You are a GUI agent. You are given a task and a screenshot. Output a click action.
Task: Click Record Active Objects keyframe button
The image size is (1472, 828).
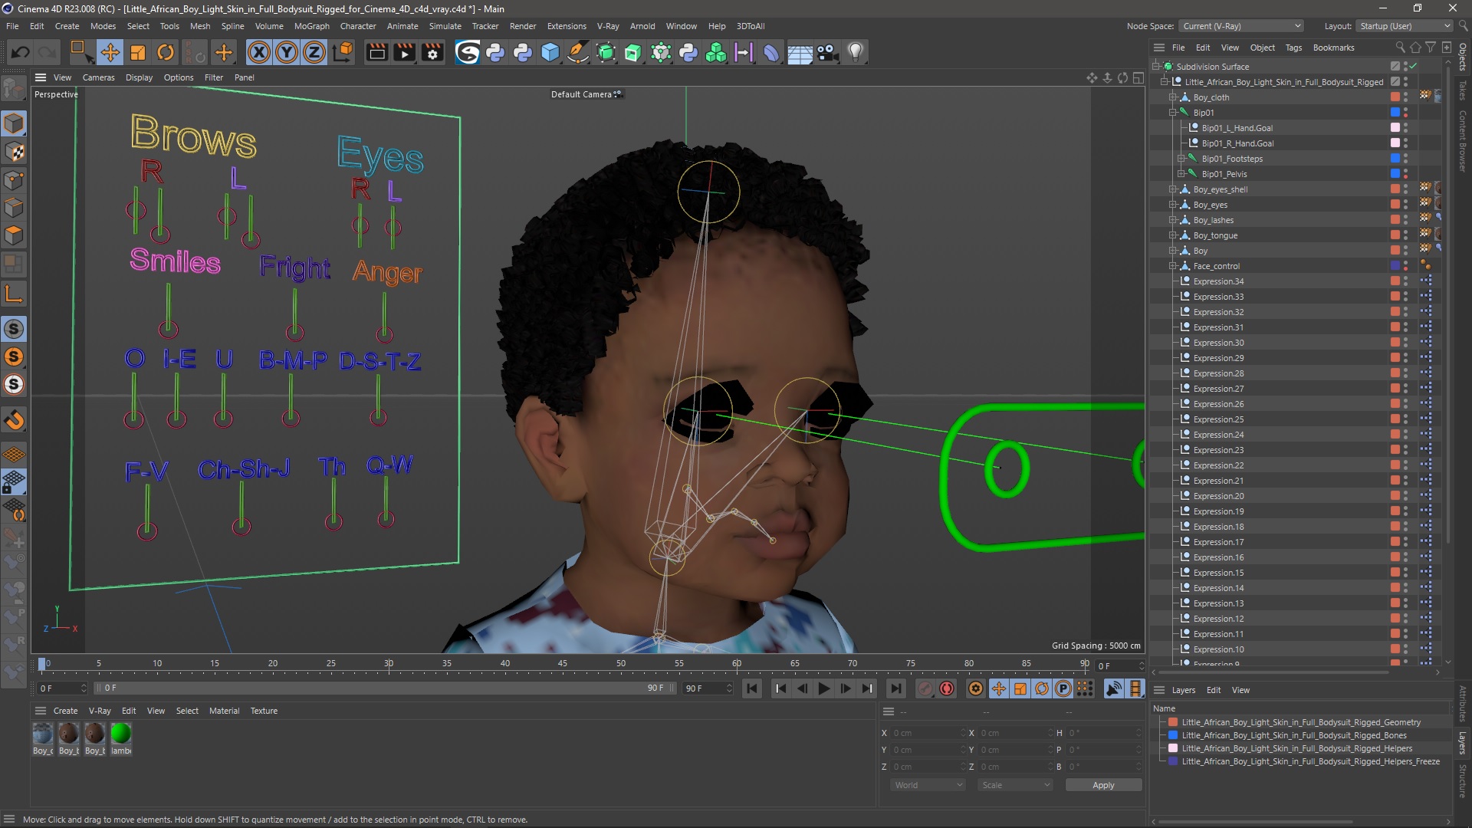(x=925, y=688)
